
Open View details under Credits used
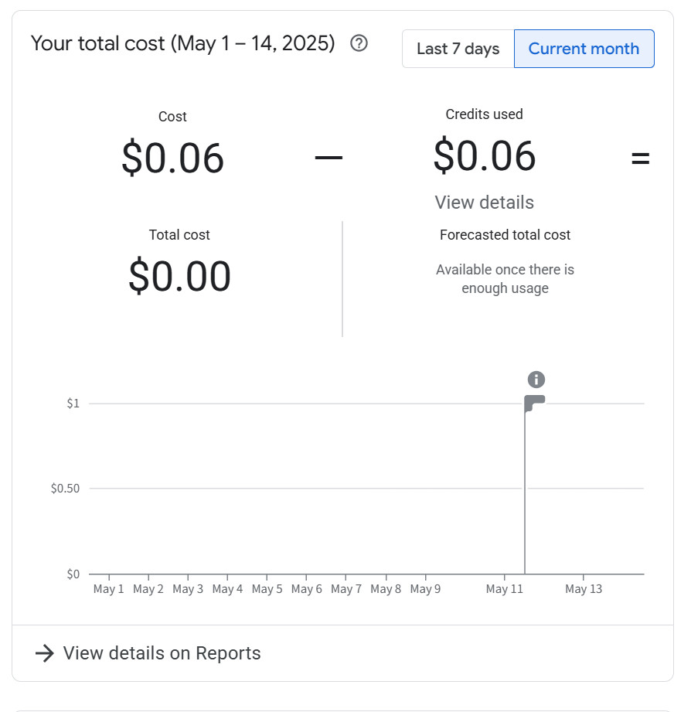[484, 203]
